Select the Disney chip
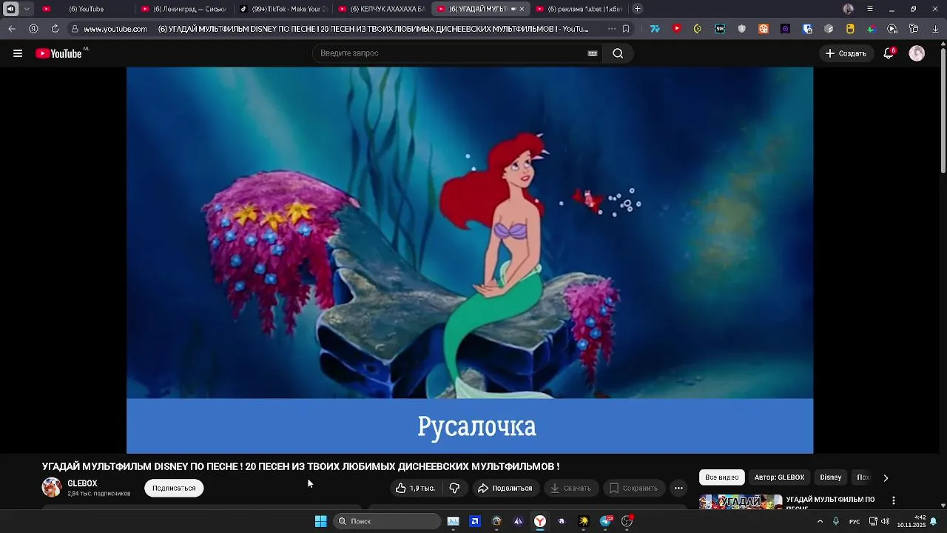The height and width of the screenshot is (533, 947). (830, 477)
